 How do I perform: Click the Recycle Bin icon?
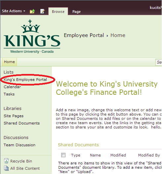point(6,161)
